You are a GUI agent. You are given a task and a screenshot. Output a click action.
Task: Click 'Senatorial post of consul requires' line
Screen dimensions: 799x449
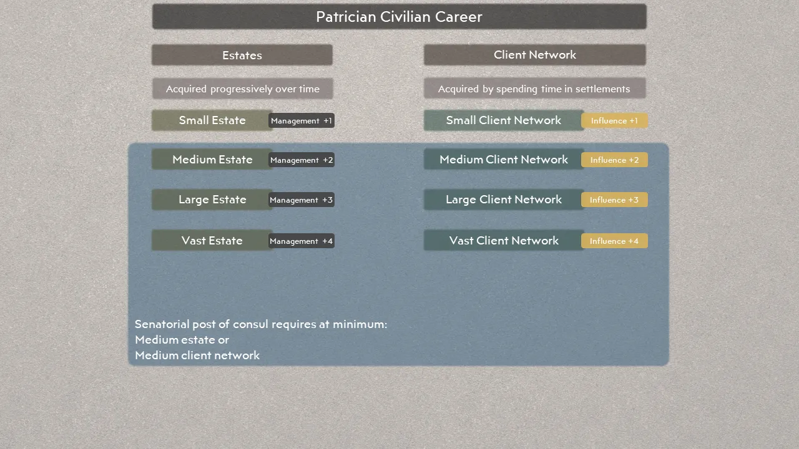[x=261, y=324]
